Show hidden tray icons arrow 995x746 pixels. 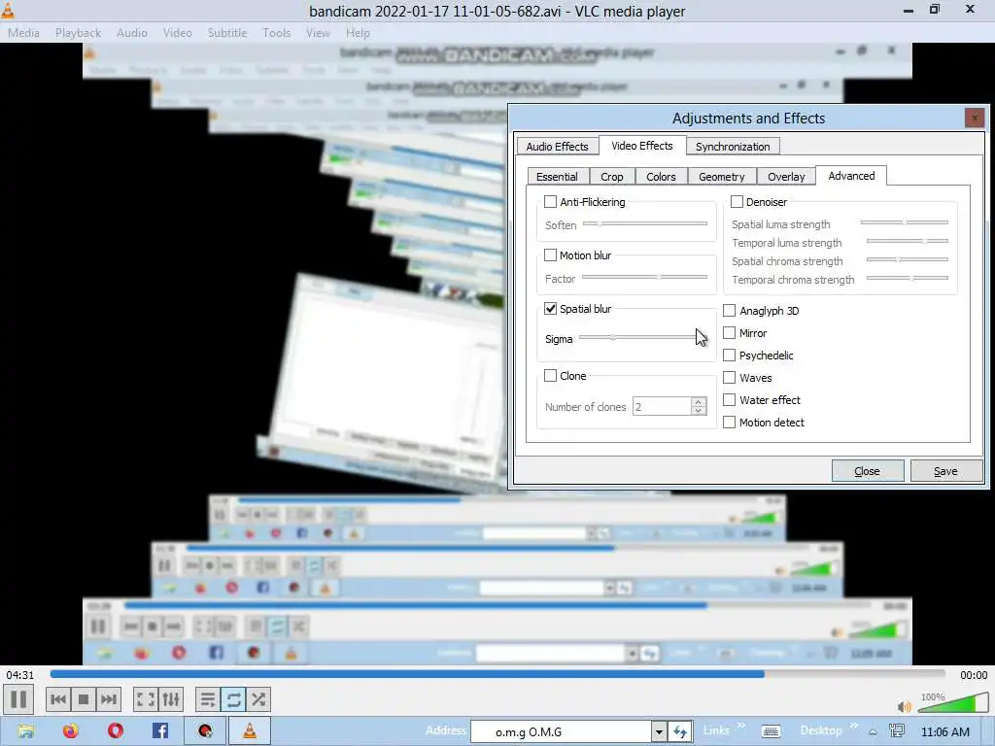(874, 732)
